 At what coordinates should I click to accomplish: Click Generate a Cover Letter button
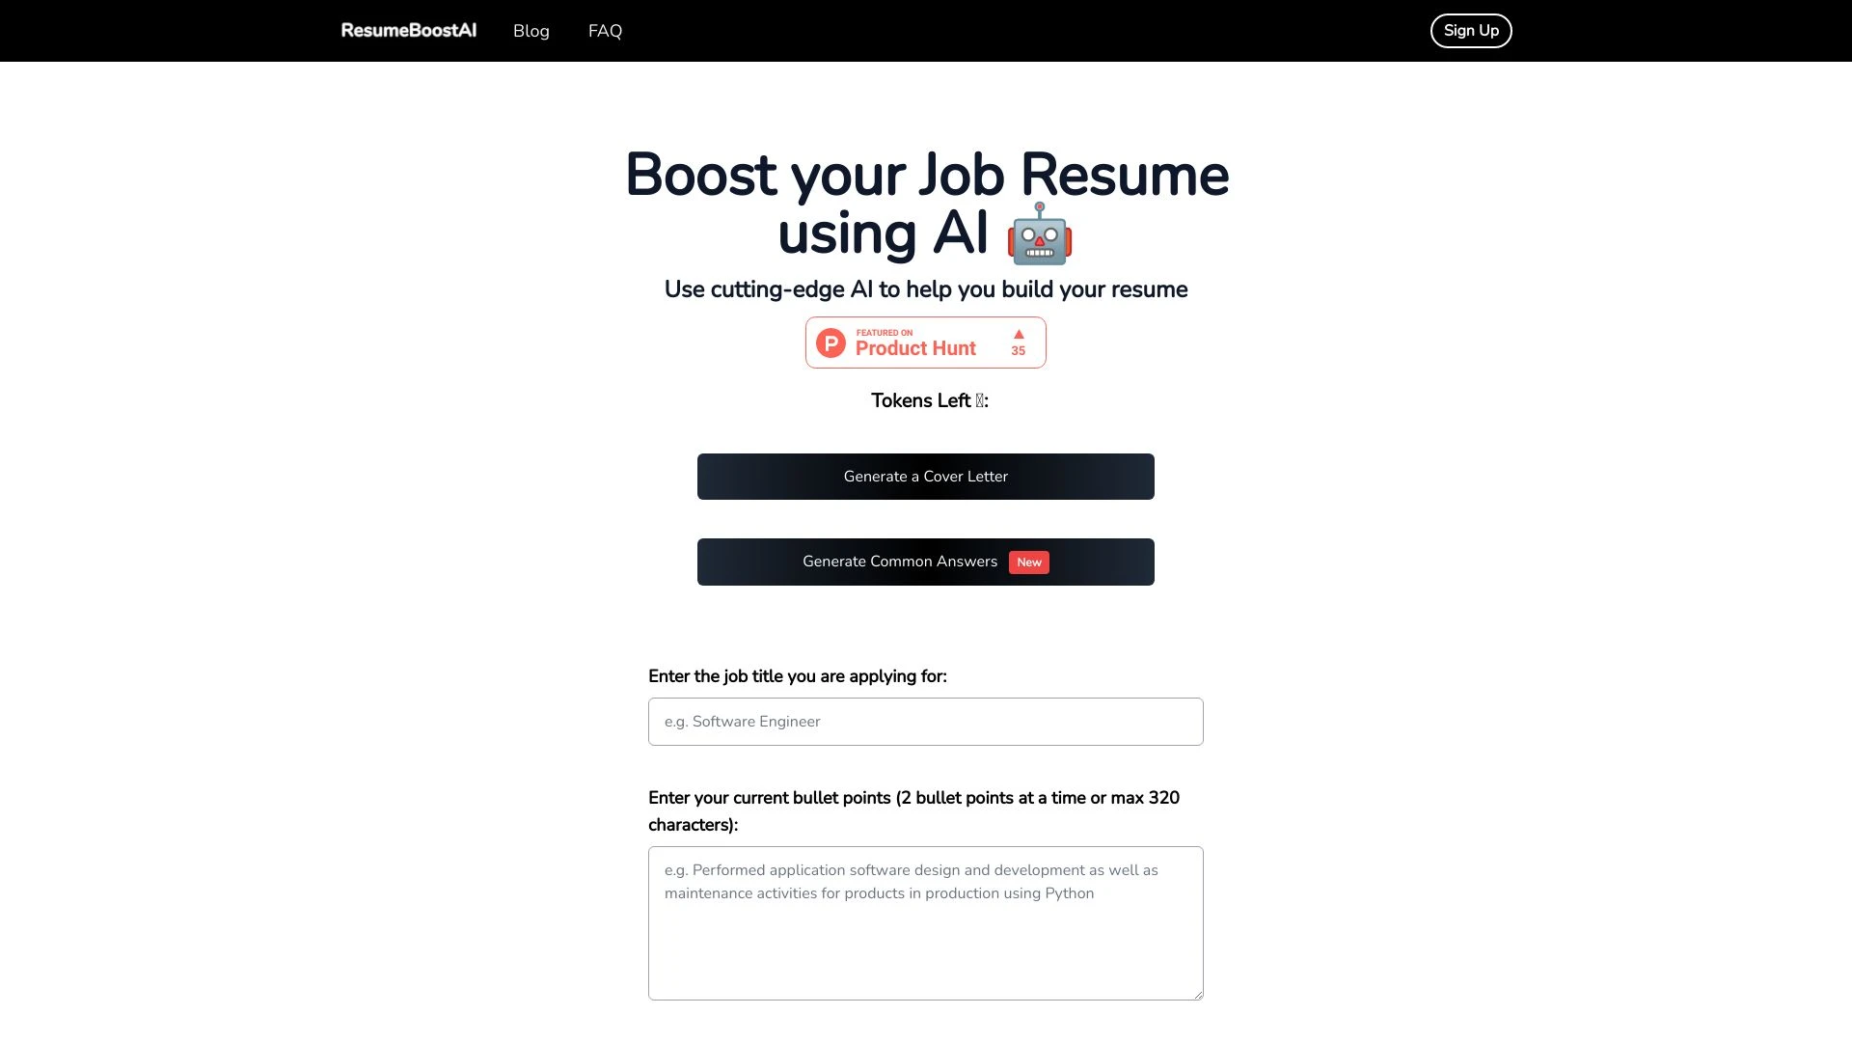[x=926, y=476]
